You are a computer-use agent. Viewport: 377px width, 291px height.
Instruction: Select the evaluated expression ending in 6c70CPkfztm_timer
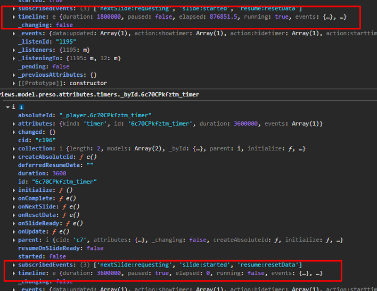pyautogui.click(x=100, y=94)
